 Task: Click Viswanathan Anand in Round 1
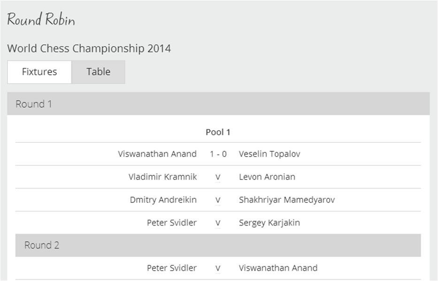(157, 154)
